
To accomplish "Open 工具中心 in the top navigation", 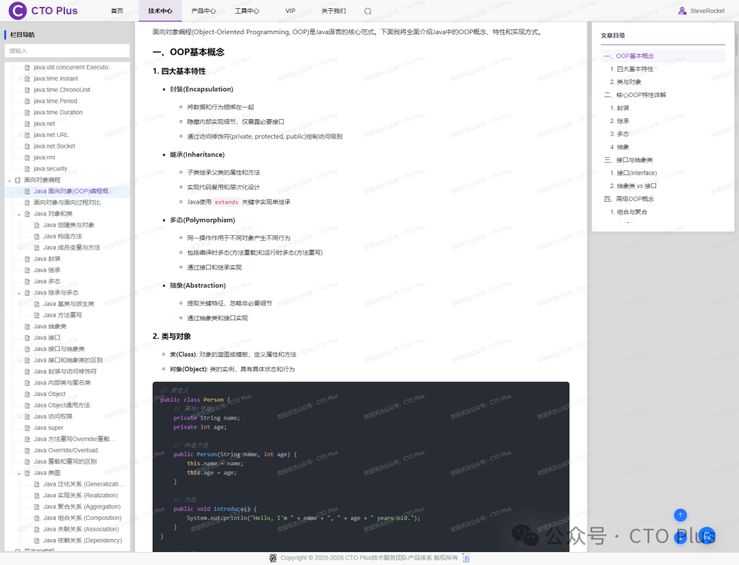I will point(247,11).
